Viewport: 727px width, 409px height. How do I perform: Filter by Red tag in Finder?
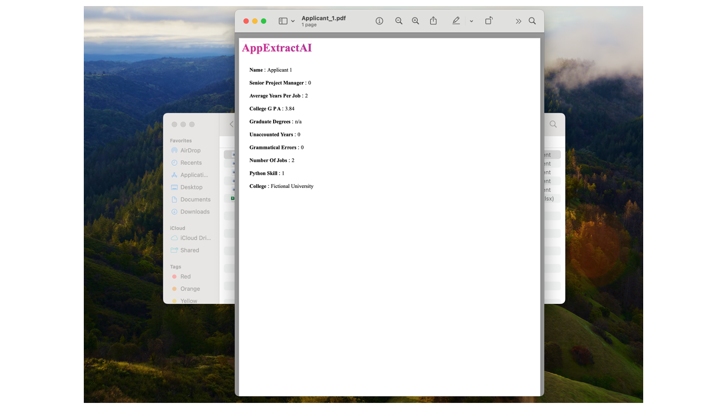(x=185, y=277)
